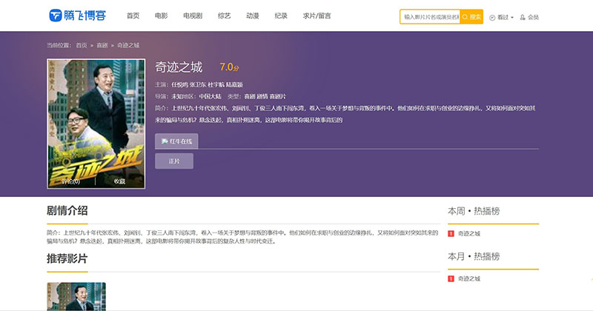
Task: Click the 奇迹之城 movie title heading
Action: [x=179, y=67]
